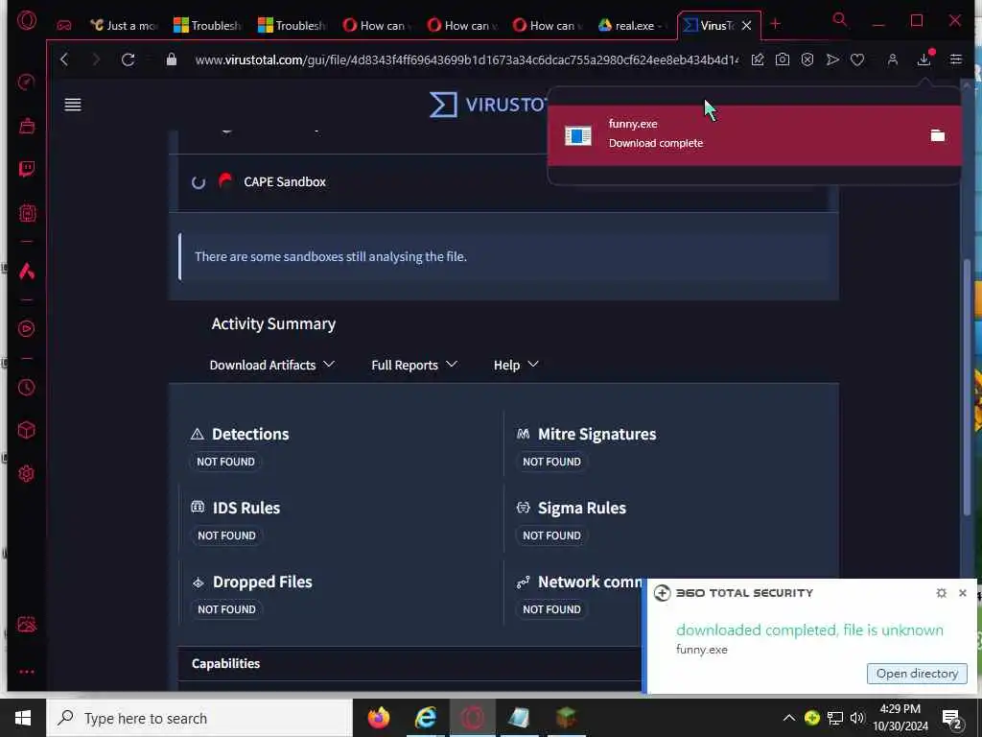Expand the Full Reports dropdown
Screen dimensions: 982x737
[x=414, y=365]
